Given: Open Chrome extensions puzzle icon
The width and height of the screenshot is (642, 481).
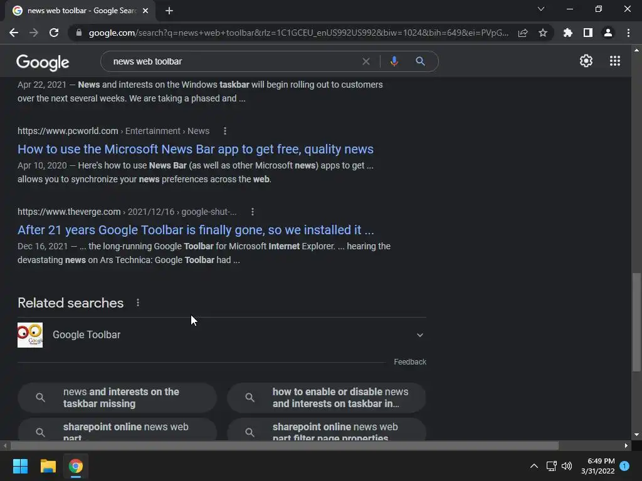Looking at the screenshot, I should pyautogui.click(x=567, y=33).
